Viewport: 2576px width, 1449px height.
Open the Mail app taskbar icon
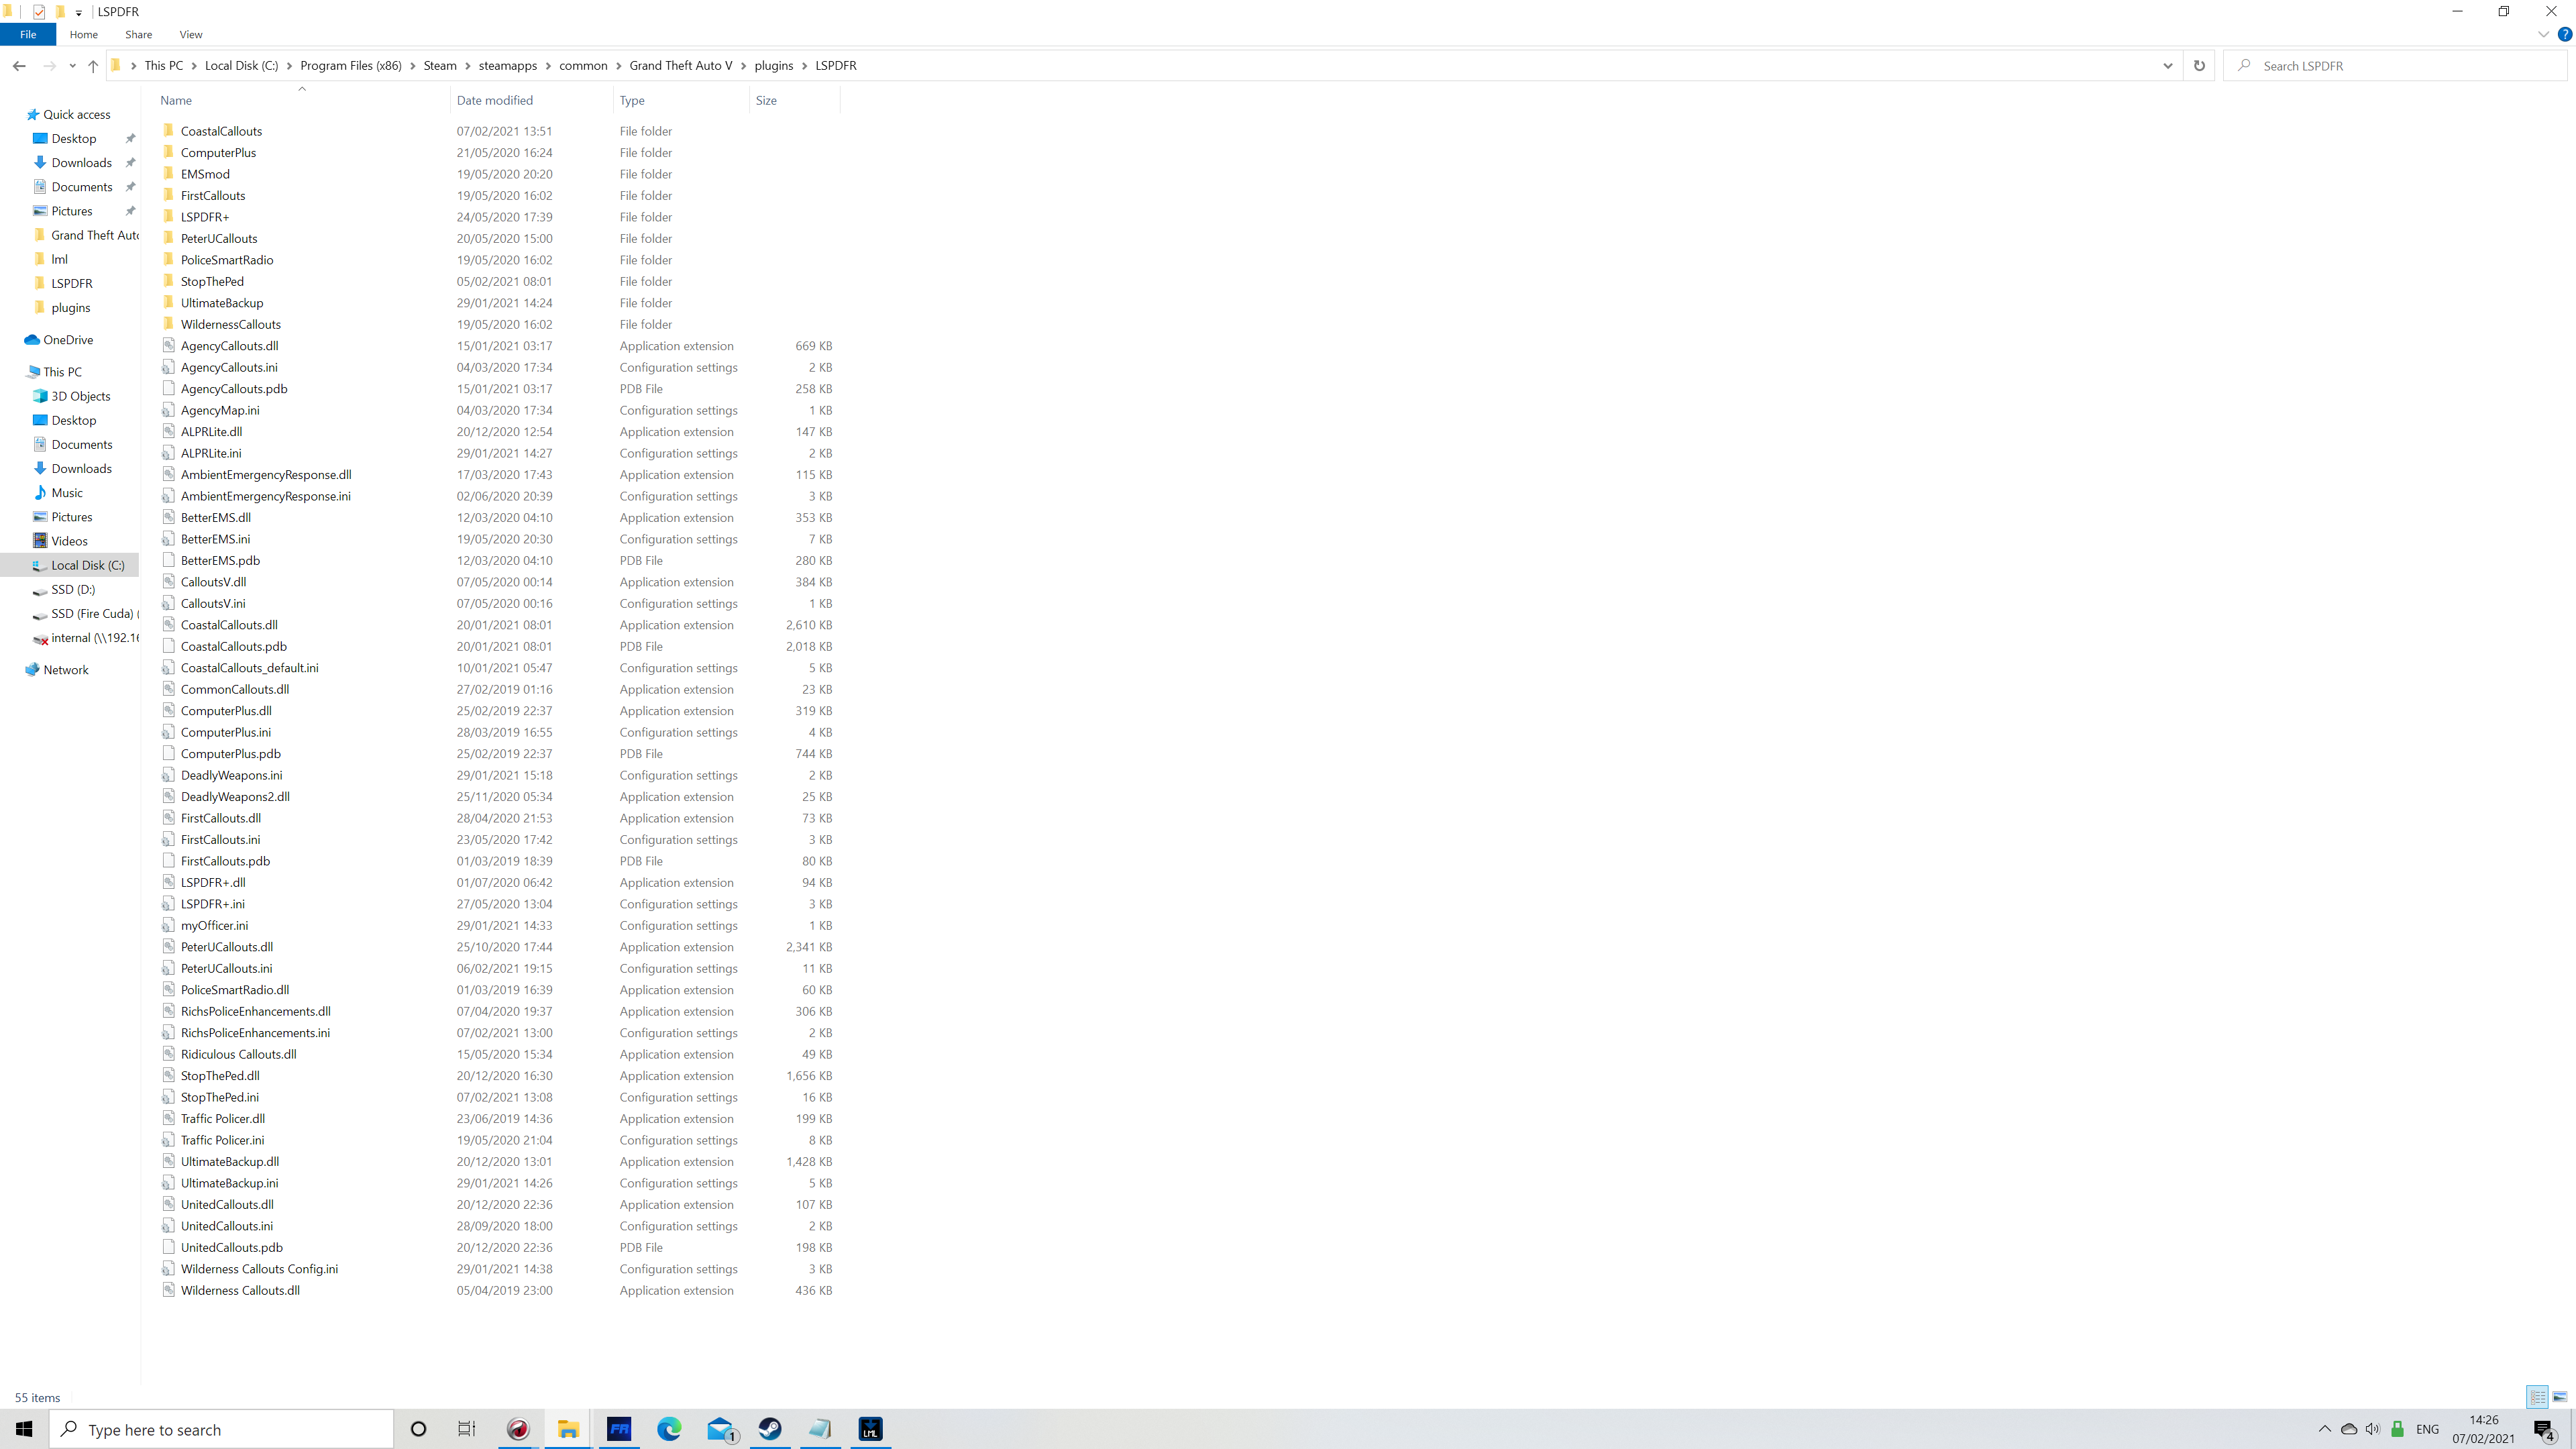pos(720,1429)
